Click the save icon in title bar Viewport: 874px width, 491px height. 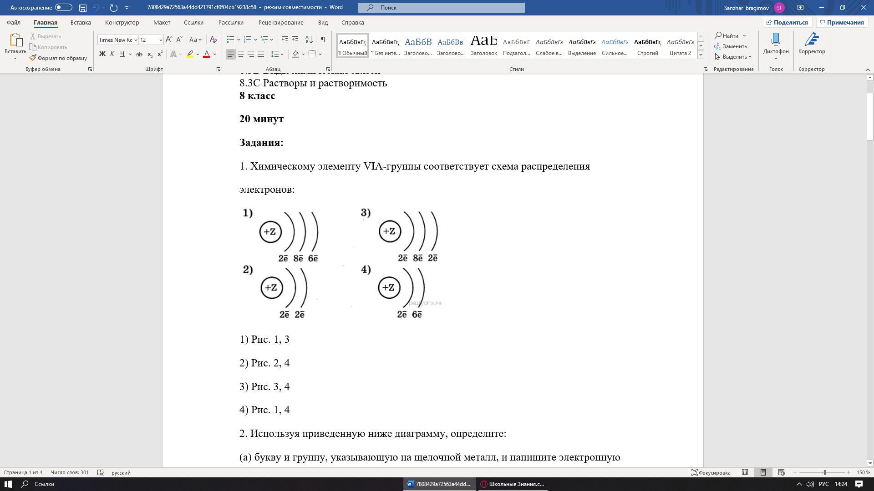(83, 8)
